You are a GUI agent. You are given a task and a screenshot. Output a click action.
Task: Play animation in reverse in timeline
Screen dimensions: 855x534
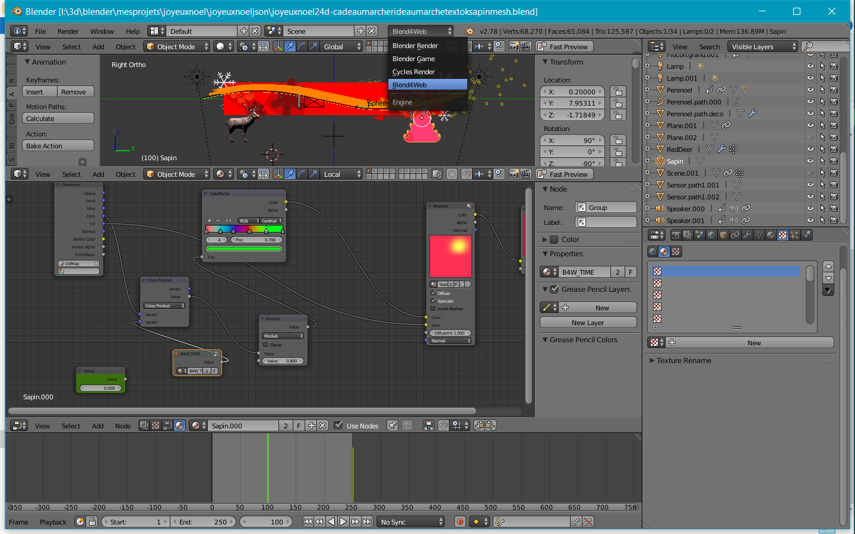[x=331, y=522]
